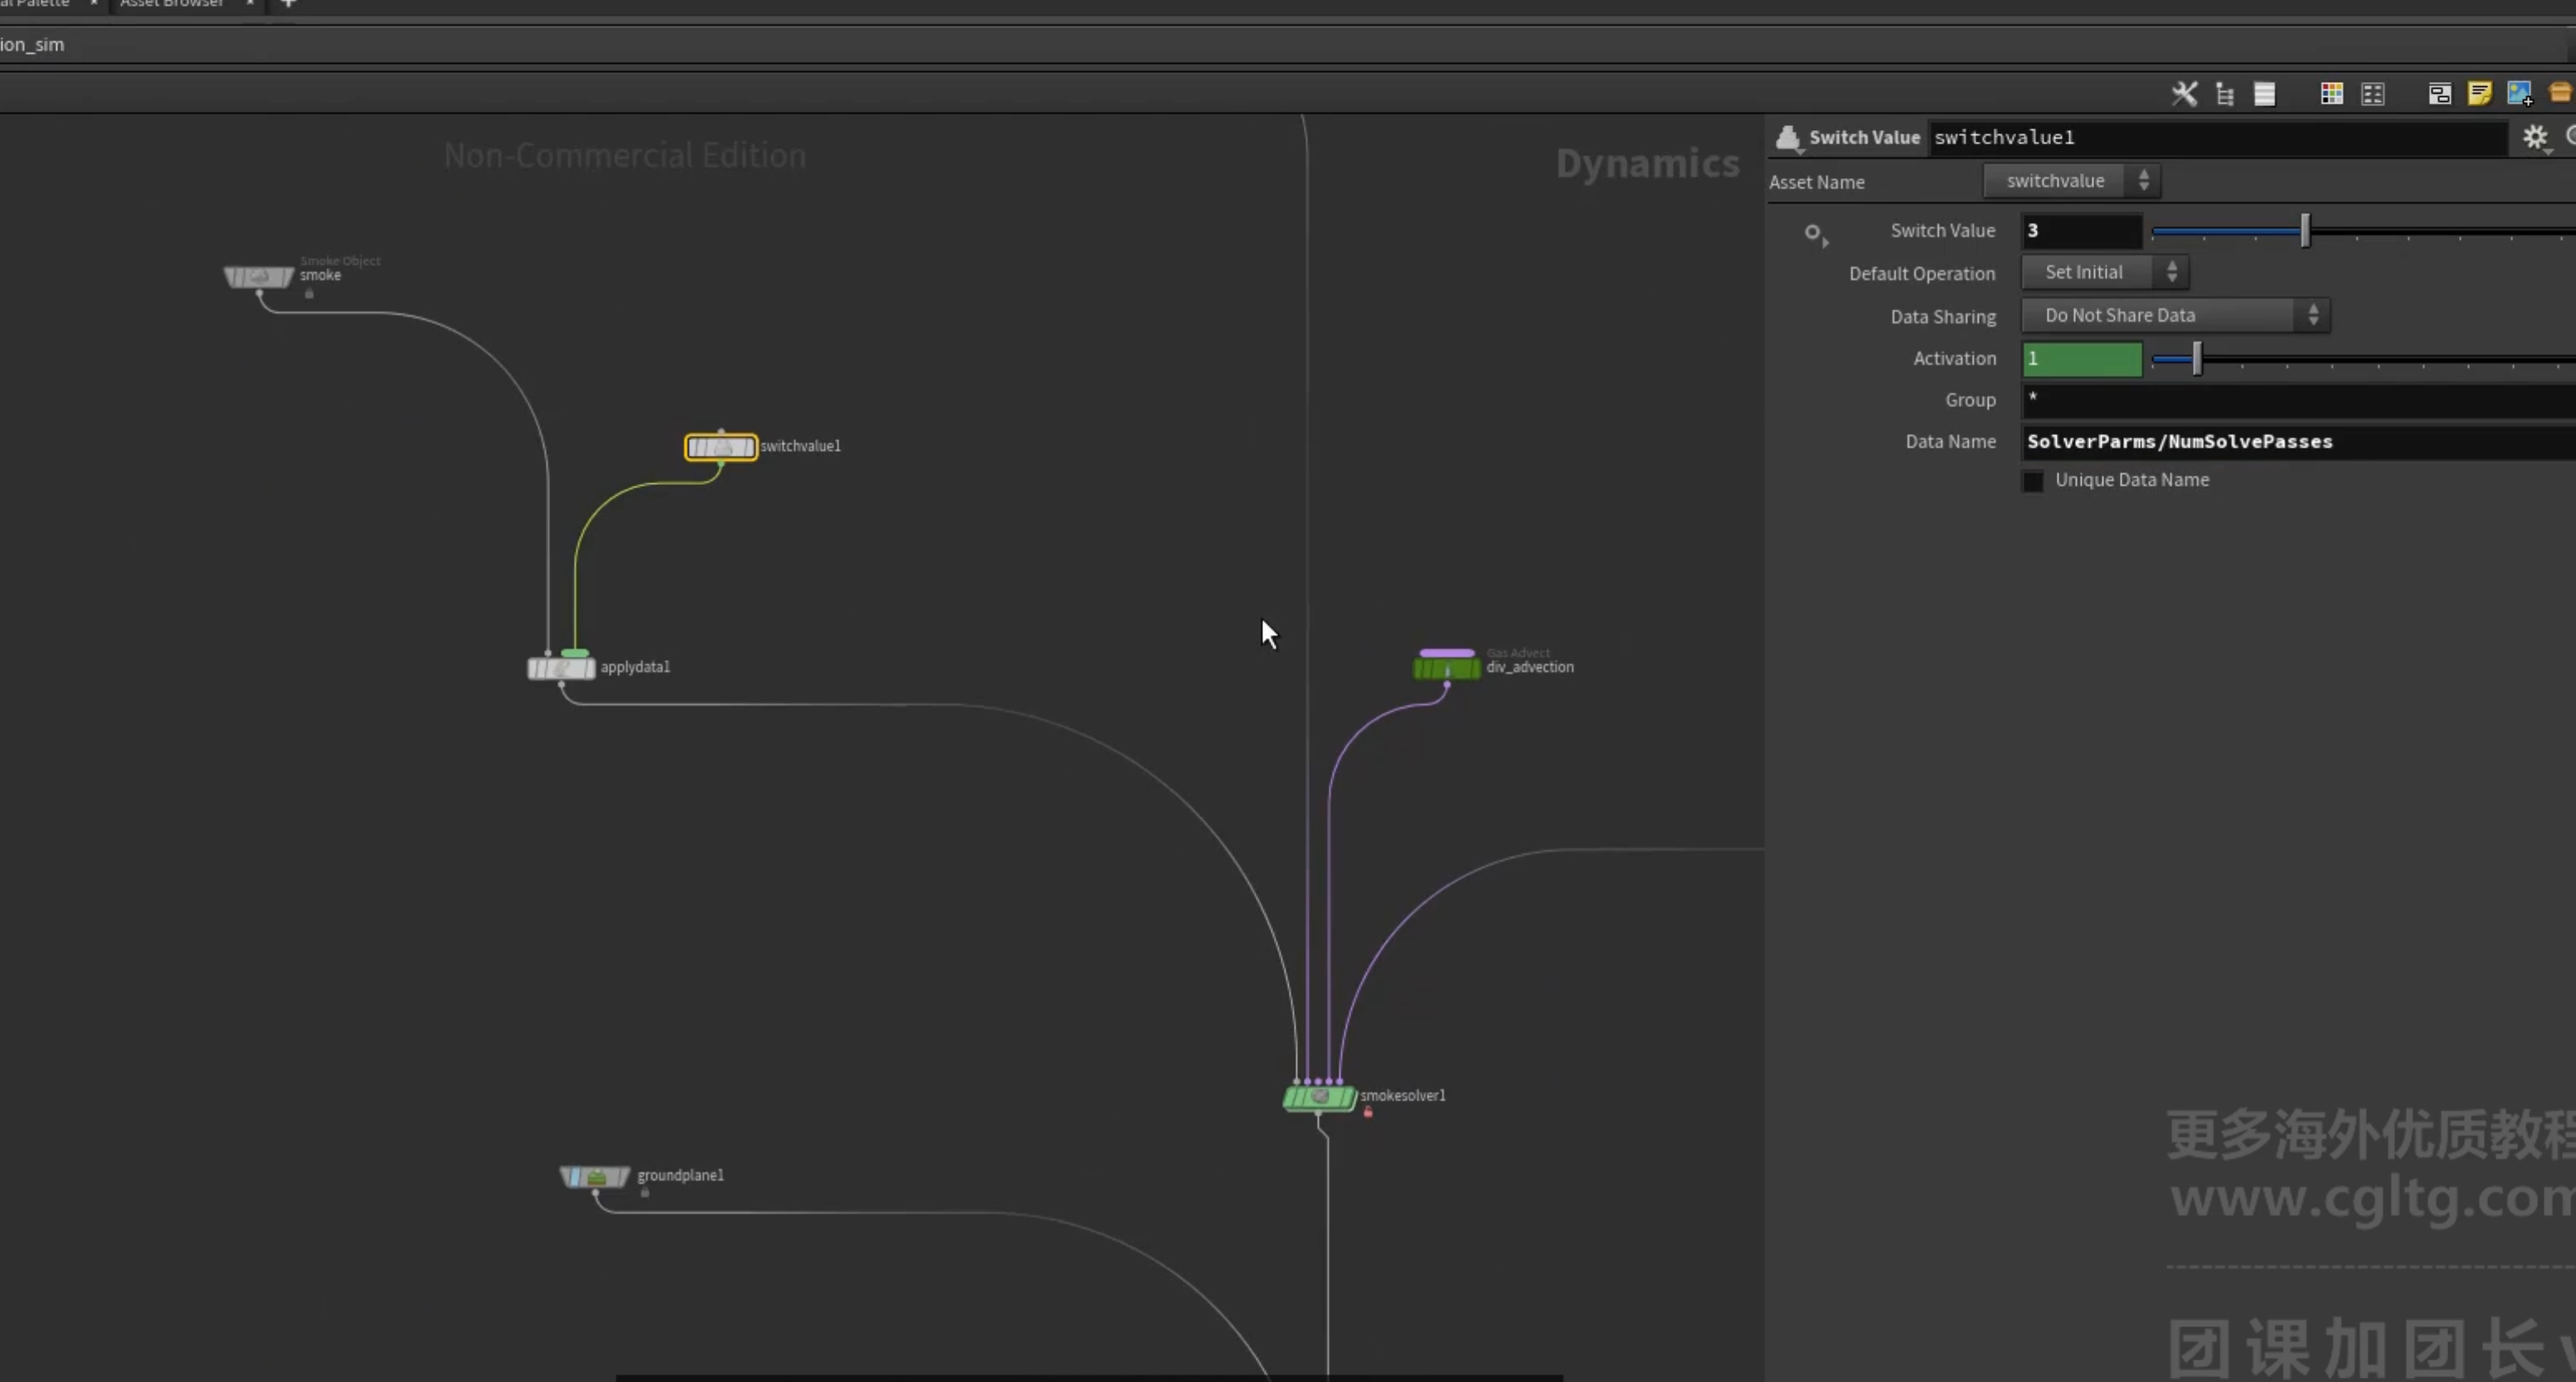2576x1382 pixels.
Task: Enable the Unique Data Name checkbox
Action: 2033,481
